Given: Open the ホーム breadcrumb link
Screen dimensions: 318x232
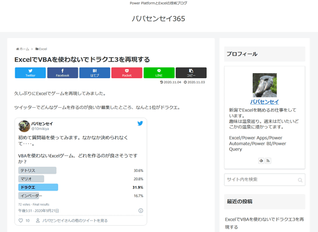Looking at the screenshot, I should point(23,49).
